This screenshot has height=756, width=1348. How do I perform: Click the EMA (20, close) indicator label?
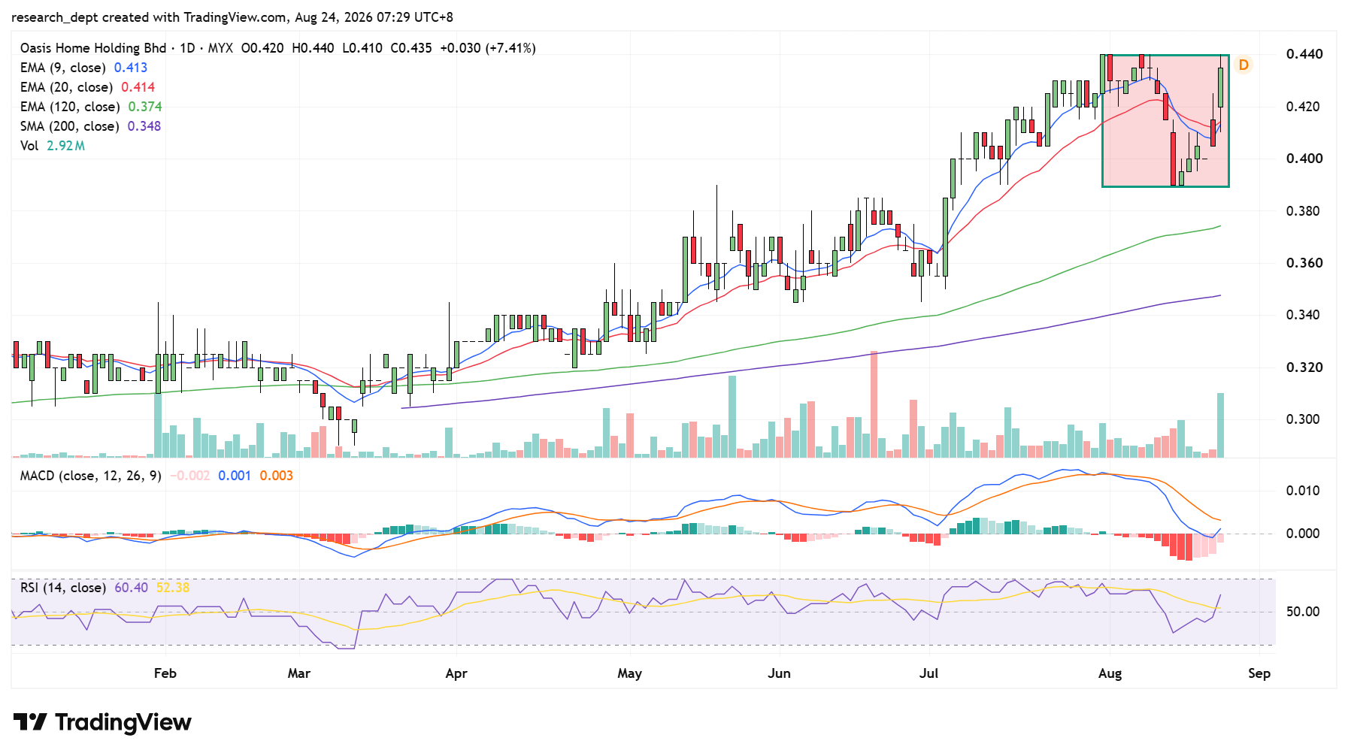point(66,87)
